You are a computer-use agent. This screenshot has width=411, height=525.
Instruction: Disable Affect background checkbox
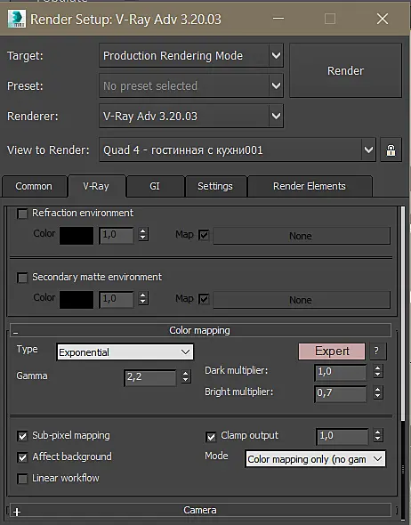click(x=22, y=457)
